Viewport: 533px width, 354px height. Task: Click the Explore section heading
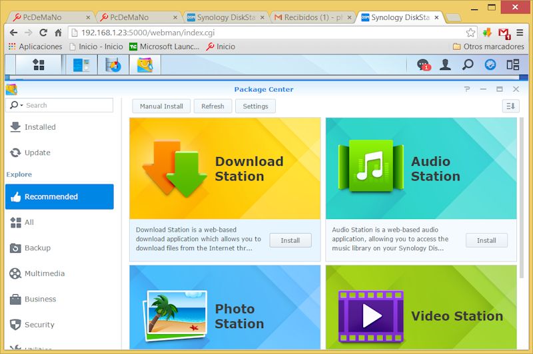coord(19,174)
